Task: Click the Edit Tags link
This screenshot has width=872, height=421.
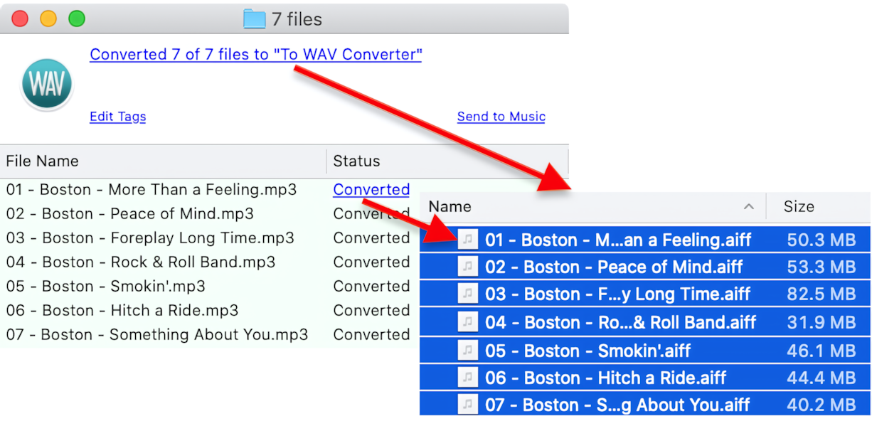Action: 117,117
